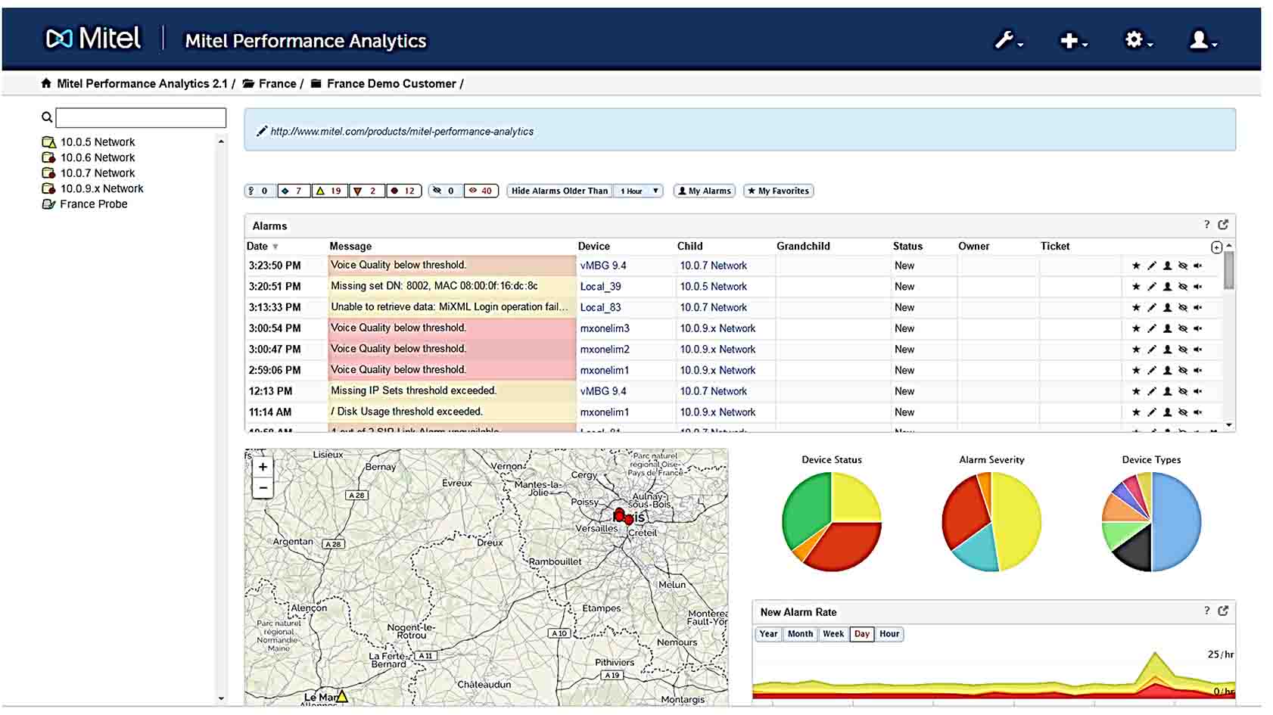Click the tree search input field
The image size is (1273, 715).
pyautogui.click(x=141, y=117)
